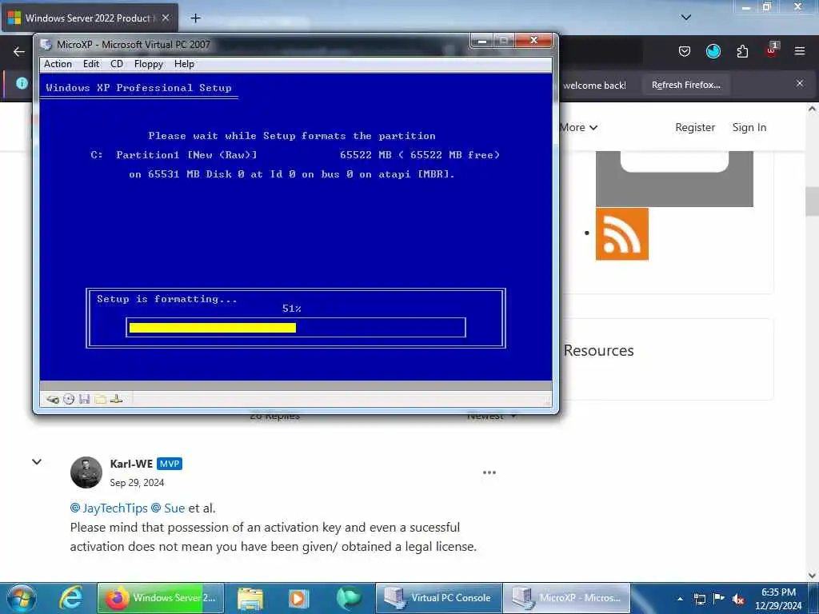Click the muted volume speaker tray icon
The image size is (819, 614).
738,599
